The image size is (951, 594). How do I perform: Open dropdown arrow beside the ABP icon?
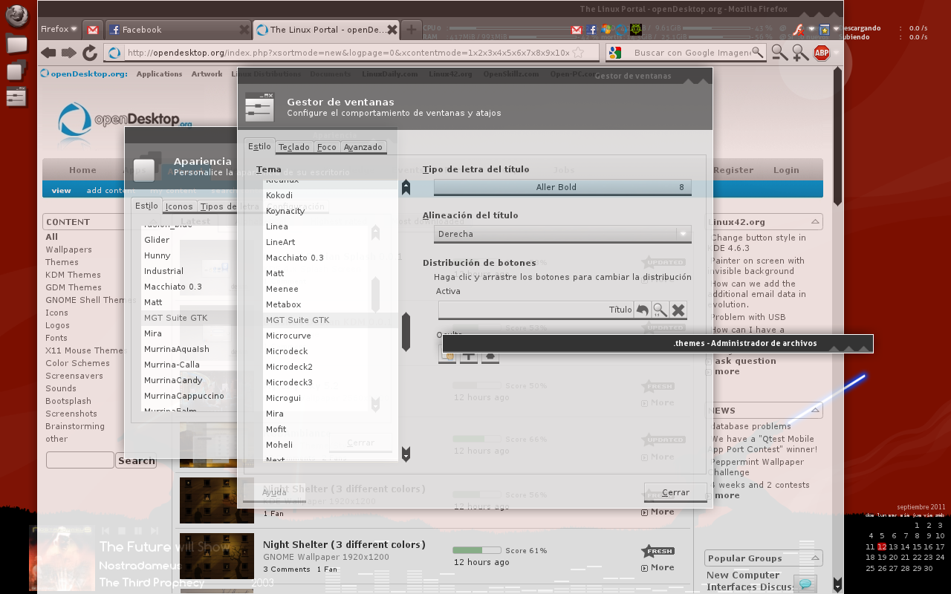click(836, 53)
